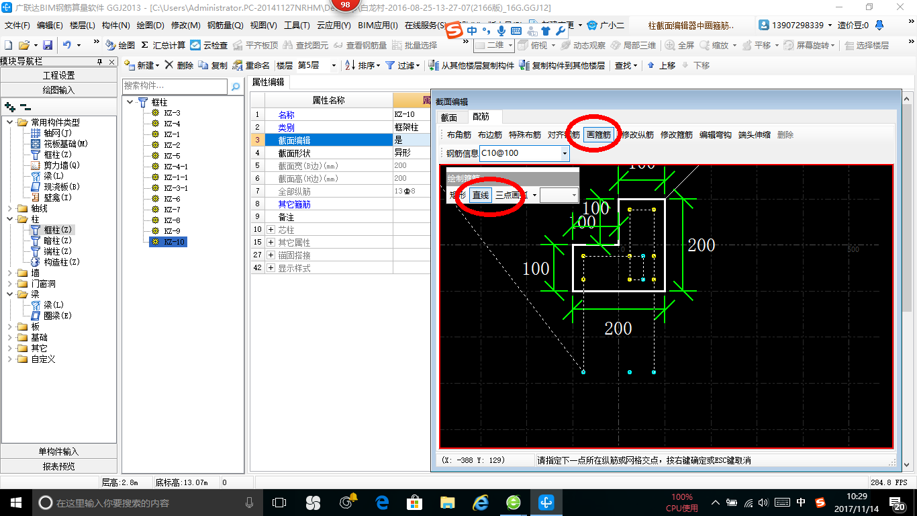Delete the component with the 删除 button
The height and width of the screenshot is (516, 917).
pyautogui.click(x=179, y=65)
